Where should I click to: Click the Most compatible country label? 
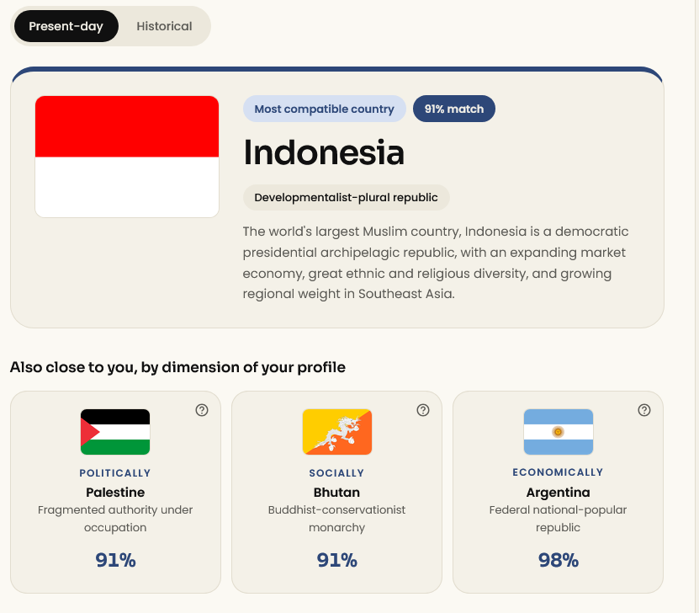(x=324, y=109)
